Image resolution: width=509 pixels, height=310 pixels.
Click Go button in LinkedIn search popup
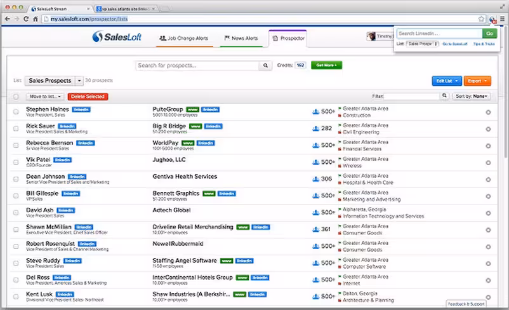click(489, 33)
